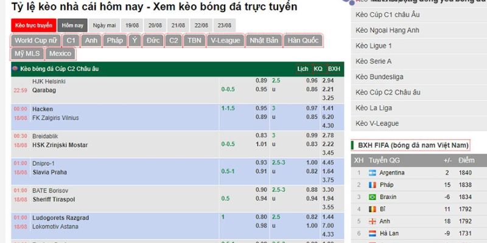Click handicap 1-1.5 in Hacken row
Screen dimensions: 487x243
[228, 109]
